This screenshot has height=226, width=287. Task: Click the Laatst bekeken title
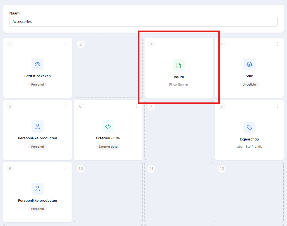[x=38, y=76]
